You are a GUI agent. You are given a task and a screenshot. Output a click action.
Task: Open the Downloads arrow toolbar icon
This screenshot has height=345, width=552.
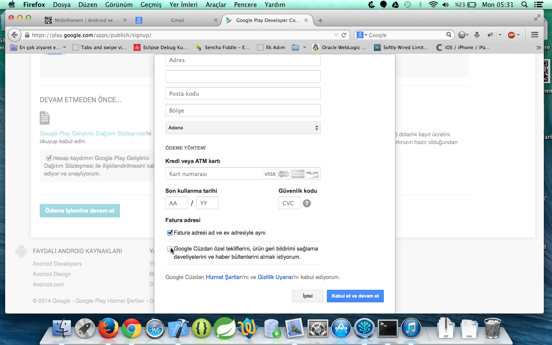click(x=477, y=35)
